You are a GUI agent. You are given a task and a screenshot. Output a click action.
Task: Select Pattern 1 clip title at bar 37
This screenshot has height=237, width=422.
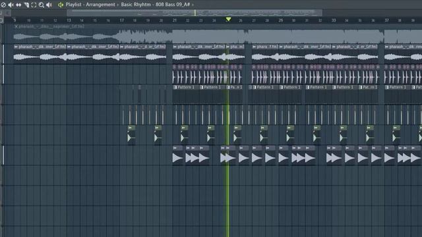(398, 88)
